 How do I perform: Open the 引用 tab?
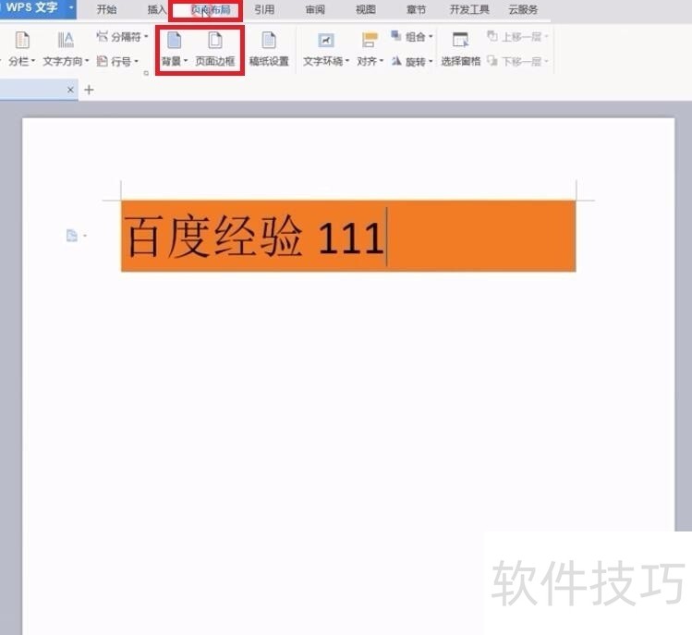264,9
